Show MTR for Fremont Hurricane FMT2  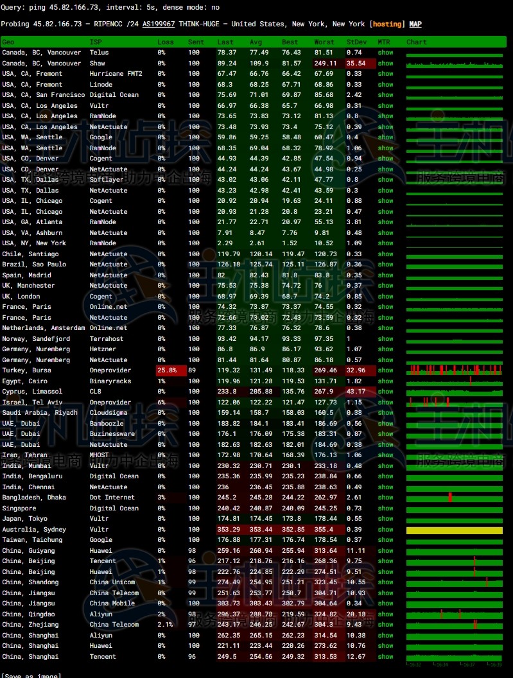tap(385, 73)
